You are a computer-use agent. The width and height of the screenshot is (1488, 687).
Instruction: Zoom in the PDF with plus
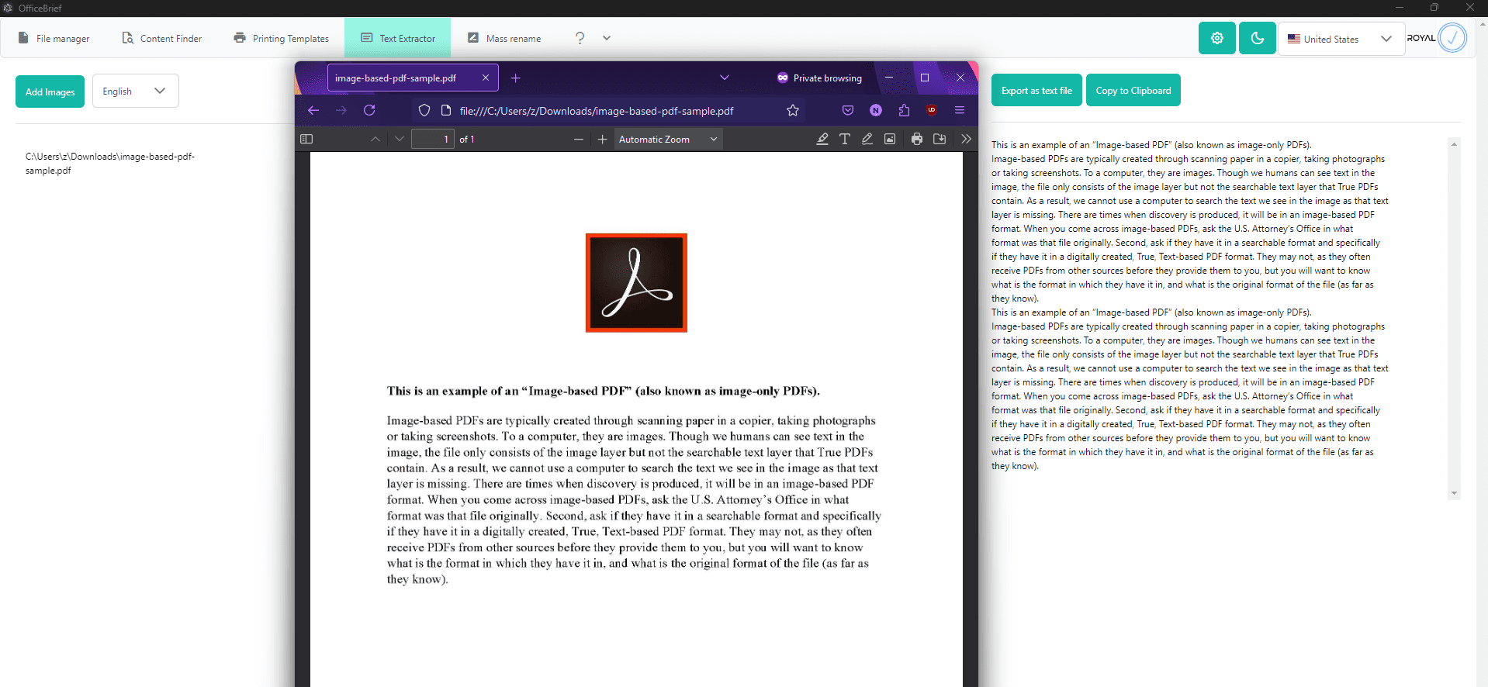(x=602, y=139)
